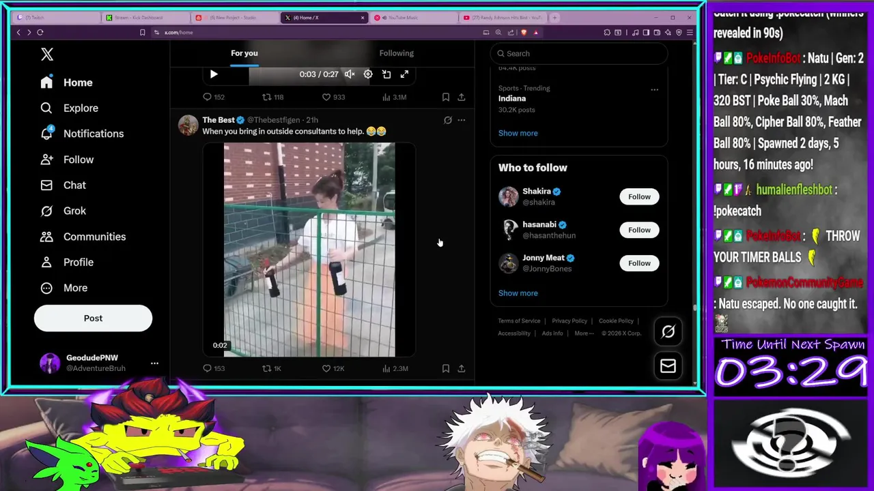This screenshot has height=491, width=874.
Task: Play the video showing 0:03 / 0:27
Action: (213, 74)
